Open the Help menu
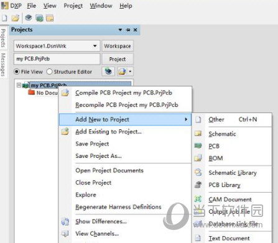278x243 pixels. click(126, 6)
